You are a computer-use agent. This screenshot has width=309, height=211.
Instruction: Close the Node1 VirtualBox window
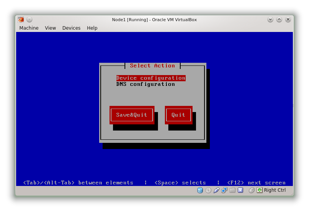[288, 20]
